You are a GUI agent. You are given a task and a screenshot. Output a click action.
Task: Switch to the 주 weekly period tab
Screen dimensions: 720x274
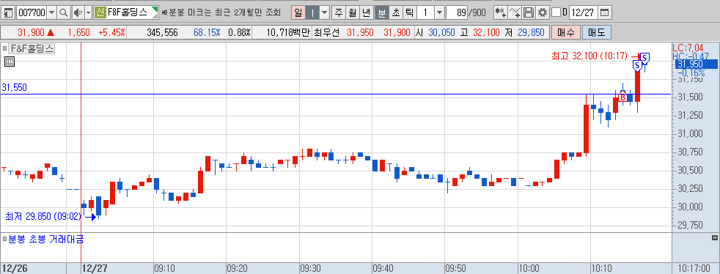[339, 12]
